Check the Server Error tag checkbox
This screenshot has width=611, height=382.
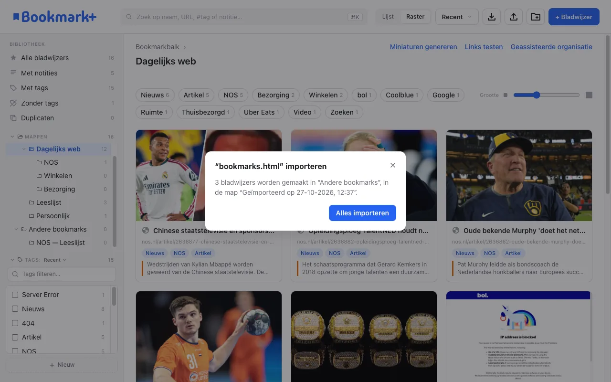pyautogui.click(x=15, y=295)
